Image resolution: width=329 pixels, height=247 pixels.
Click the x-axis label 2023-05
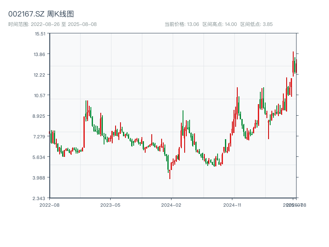click(110, 205)
